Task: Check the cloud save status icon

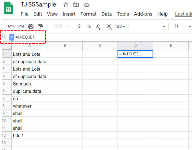Action: (86, 5)
